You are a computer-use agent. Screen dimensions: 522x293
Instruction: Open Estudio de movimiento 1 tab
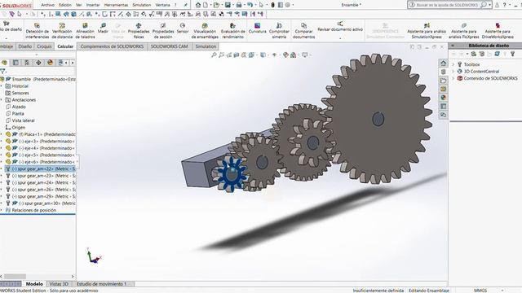(x=101, y=284)
